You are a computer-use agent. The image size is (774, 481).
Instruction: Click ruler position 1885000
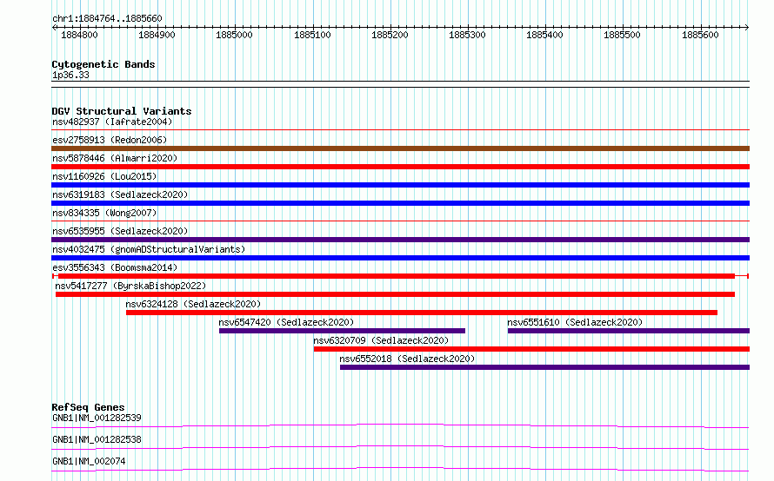235,35
